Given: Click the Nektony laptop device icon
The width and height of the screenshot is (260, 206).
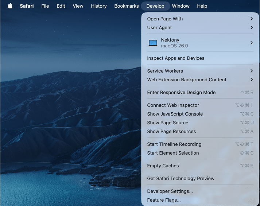Looking at the screenshot, I should tap(153, 43).
